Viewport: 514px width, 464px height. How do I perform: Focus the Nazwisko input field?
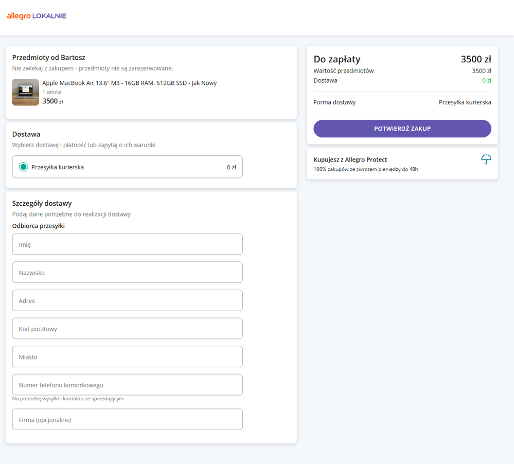(x=127, y=272)
